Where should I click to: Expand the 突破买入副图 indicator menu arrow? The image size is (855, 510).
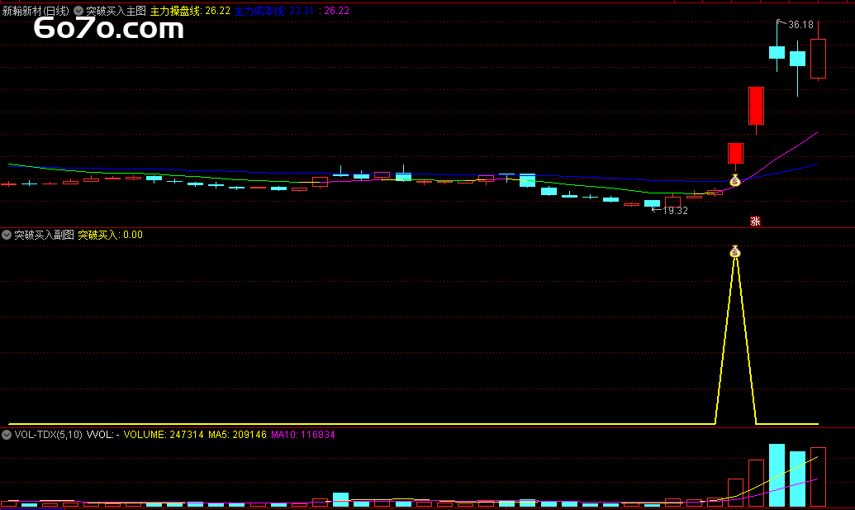coord(7,235)
